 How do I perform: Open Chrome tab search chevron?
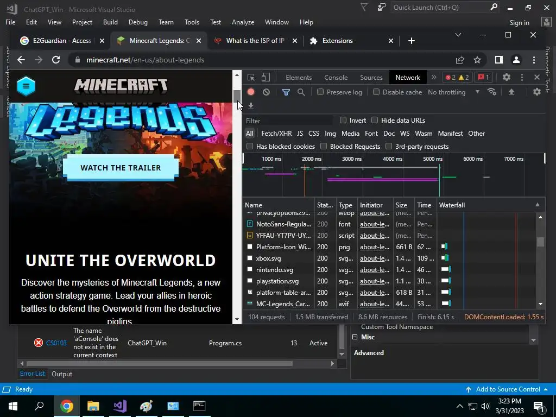(458, 35)
